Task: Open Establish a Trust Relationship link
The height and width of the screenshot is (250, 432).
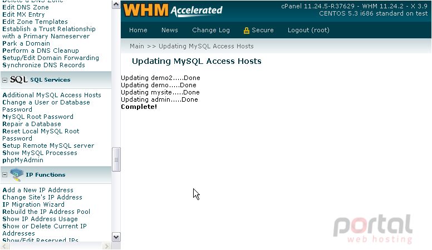Action: pos(49,32)
